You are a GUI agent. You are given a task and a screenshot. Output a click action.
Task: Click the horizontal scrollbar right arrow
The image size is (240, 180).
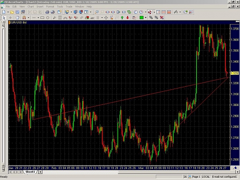click(x=237, y=172)
